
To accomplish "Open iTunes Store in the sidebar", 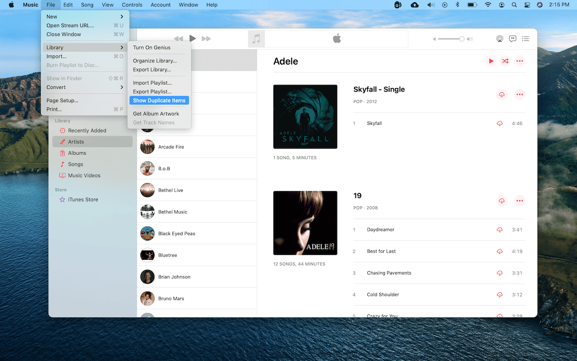I will 93,199.
